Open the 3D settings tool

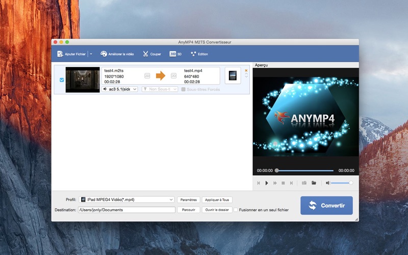[x=175, y=54]
